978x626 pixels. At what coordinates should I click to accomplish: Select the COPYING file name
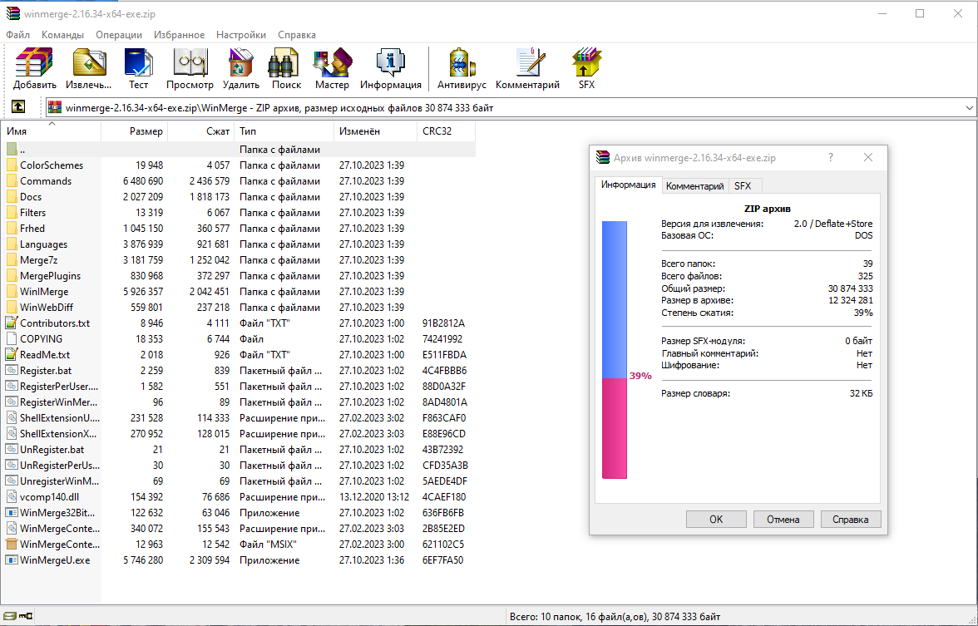42,339
